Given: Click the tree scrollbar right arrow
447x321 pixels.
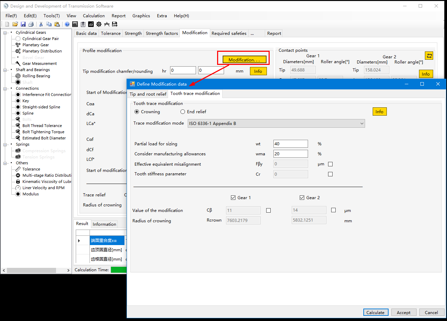Looking at the screenshot, I should point(68,270).
